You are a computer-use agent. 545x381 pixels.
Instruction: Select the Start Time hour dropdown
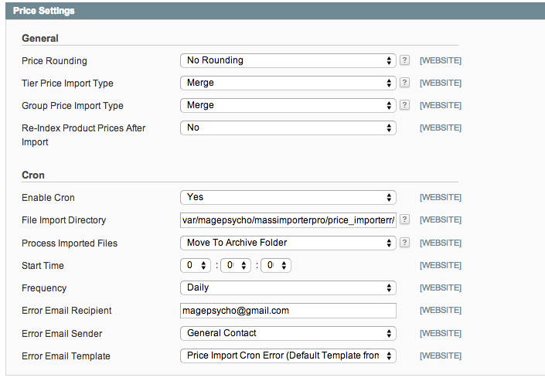tap(196, 265)
